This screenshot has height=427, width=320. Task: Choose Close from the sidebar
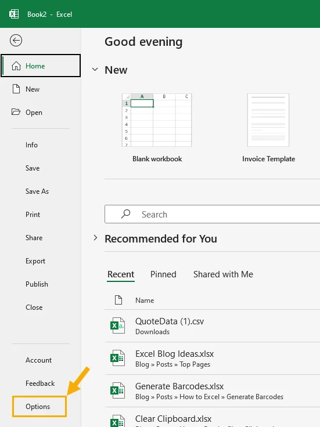[34, 307]
